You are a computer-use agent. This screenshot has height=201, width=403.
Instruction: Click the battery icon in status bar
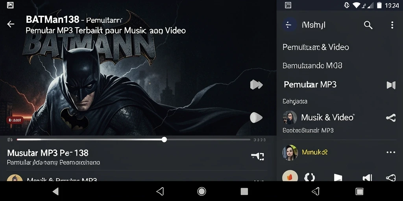pyautogui.click(x=379, y=5)
